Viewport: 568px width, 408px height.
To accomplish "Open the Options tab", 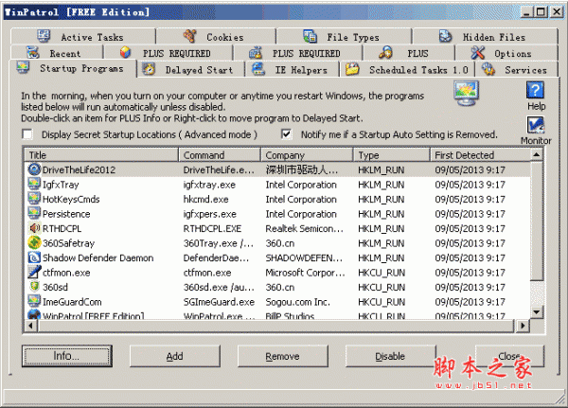I will click(506, 53).
